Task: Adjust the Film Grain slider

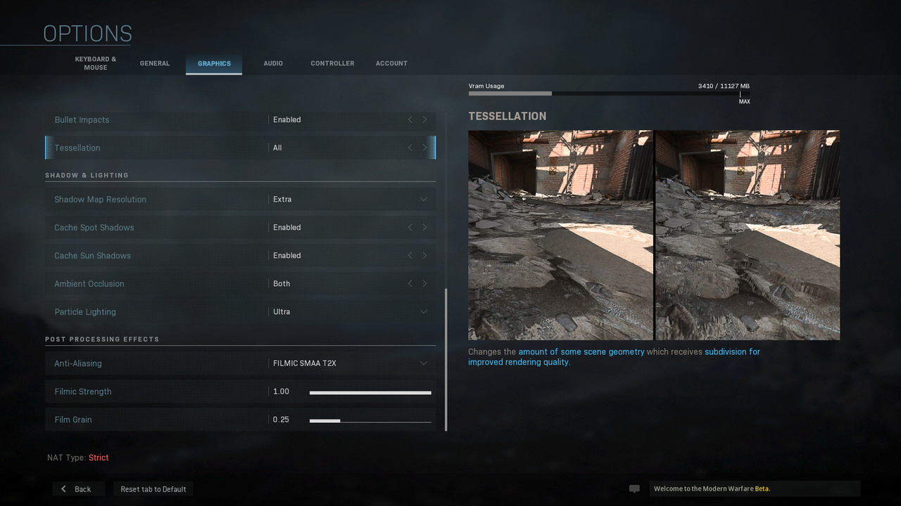Action: coord(370,420)
